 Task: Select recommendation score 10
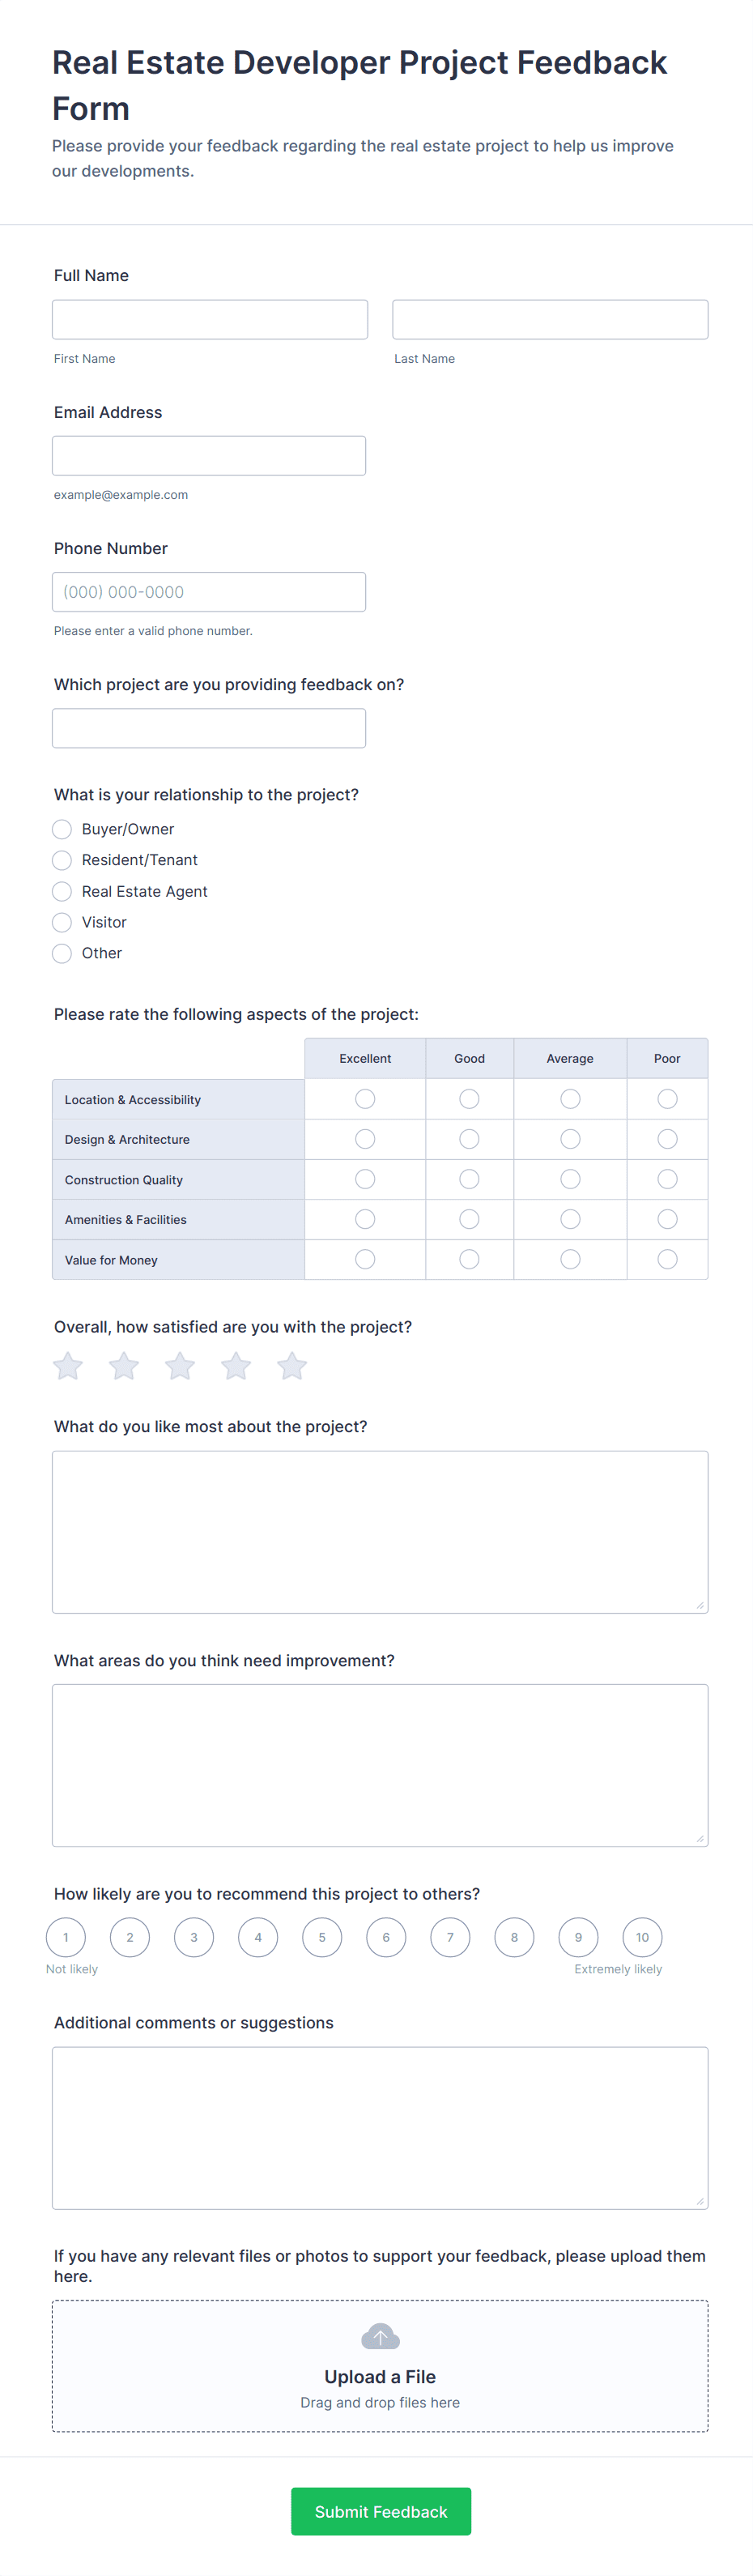[x=642, y=1937]
